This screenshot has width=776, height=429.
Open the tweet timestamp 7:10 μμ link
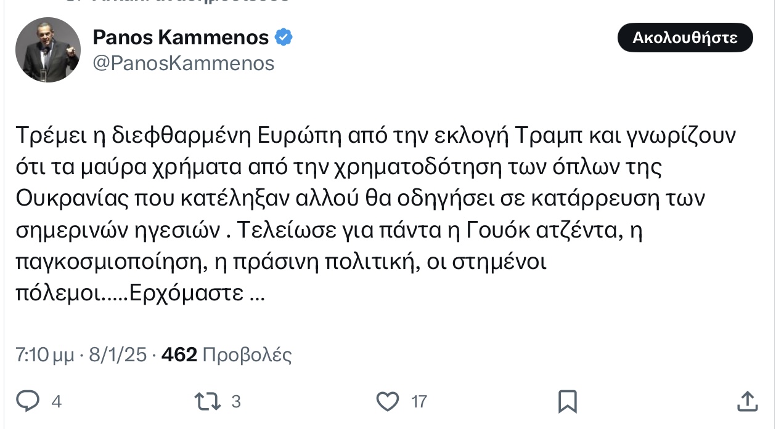point(44,355)
